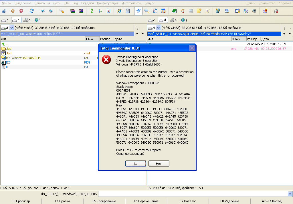Click the Internet Explorer icon in toolbar
The height and width of the screenshot is (204, 293).
[119, 11]
